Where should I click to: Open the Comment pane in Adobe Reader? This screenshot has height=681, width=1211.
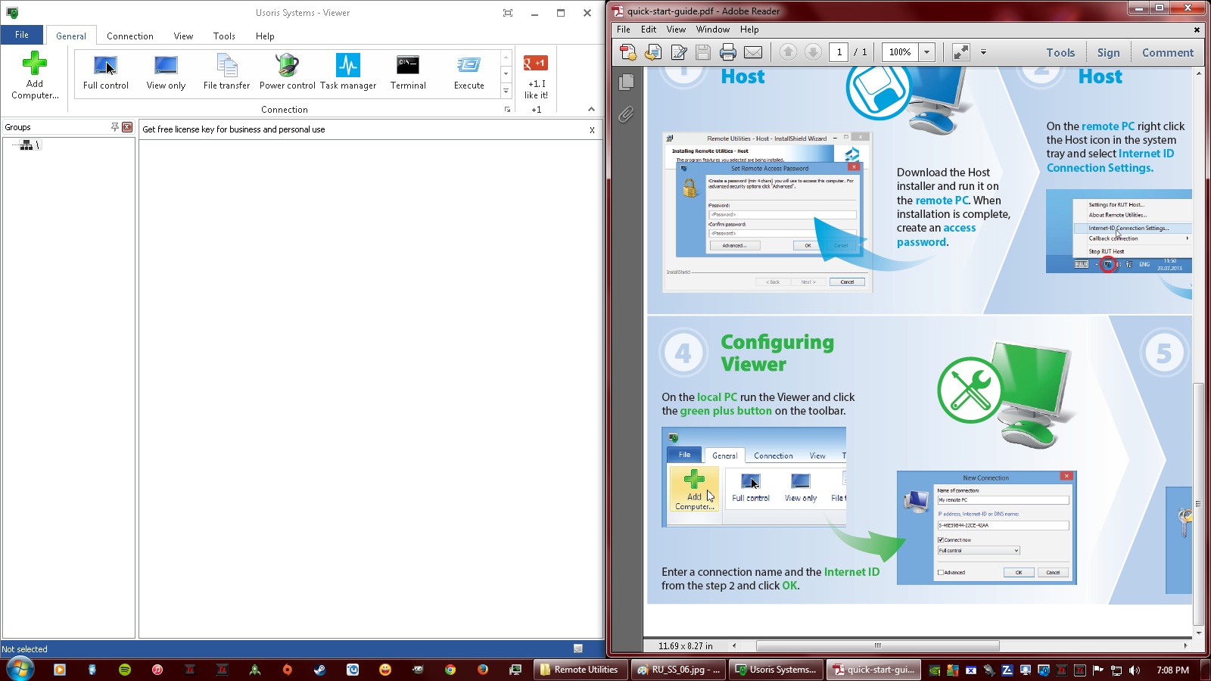coord(1168,53)
